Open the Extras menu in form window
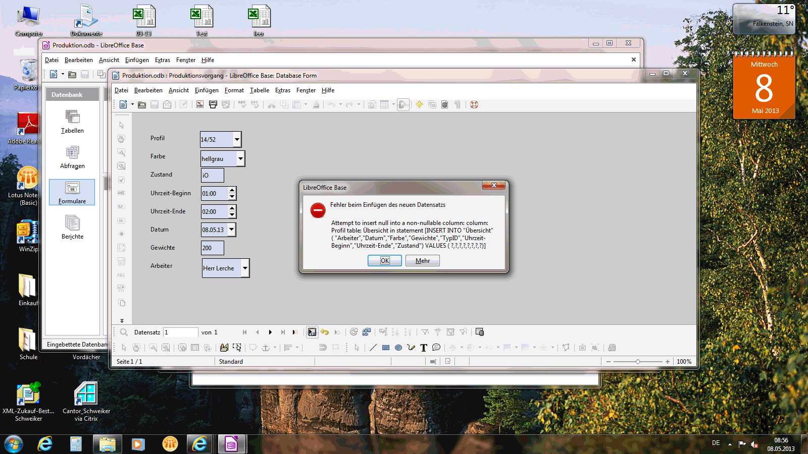This screenshot has height=454, width=808. pos(283,90)
